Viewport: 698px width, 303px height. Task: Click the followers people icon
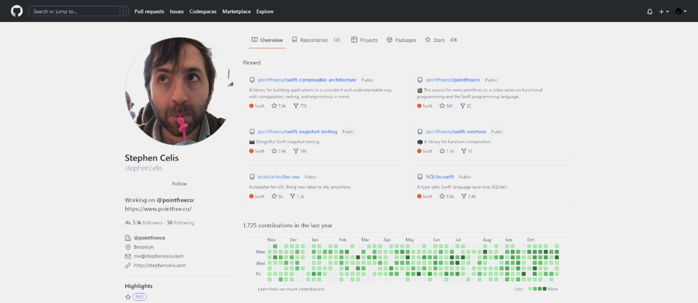[128, 223]
